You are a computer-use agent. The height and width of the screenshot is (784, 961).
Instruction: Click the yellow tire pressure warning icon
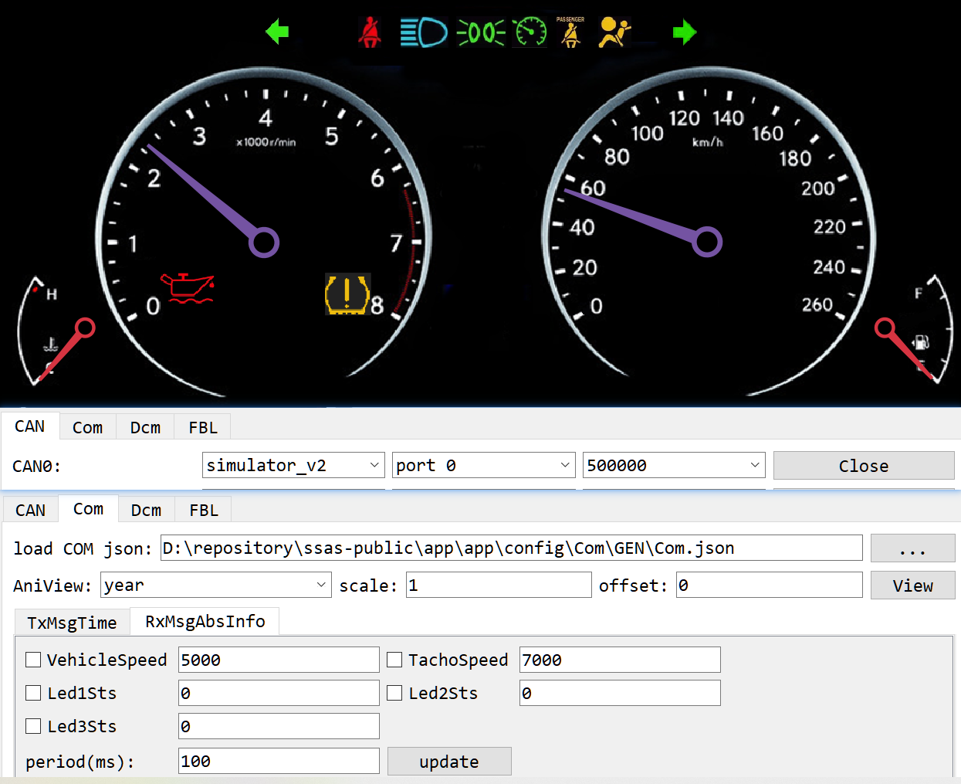point(347,294)
